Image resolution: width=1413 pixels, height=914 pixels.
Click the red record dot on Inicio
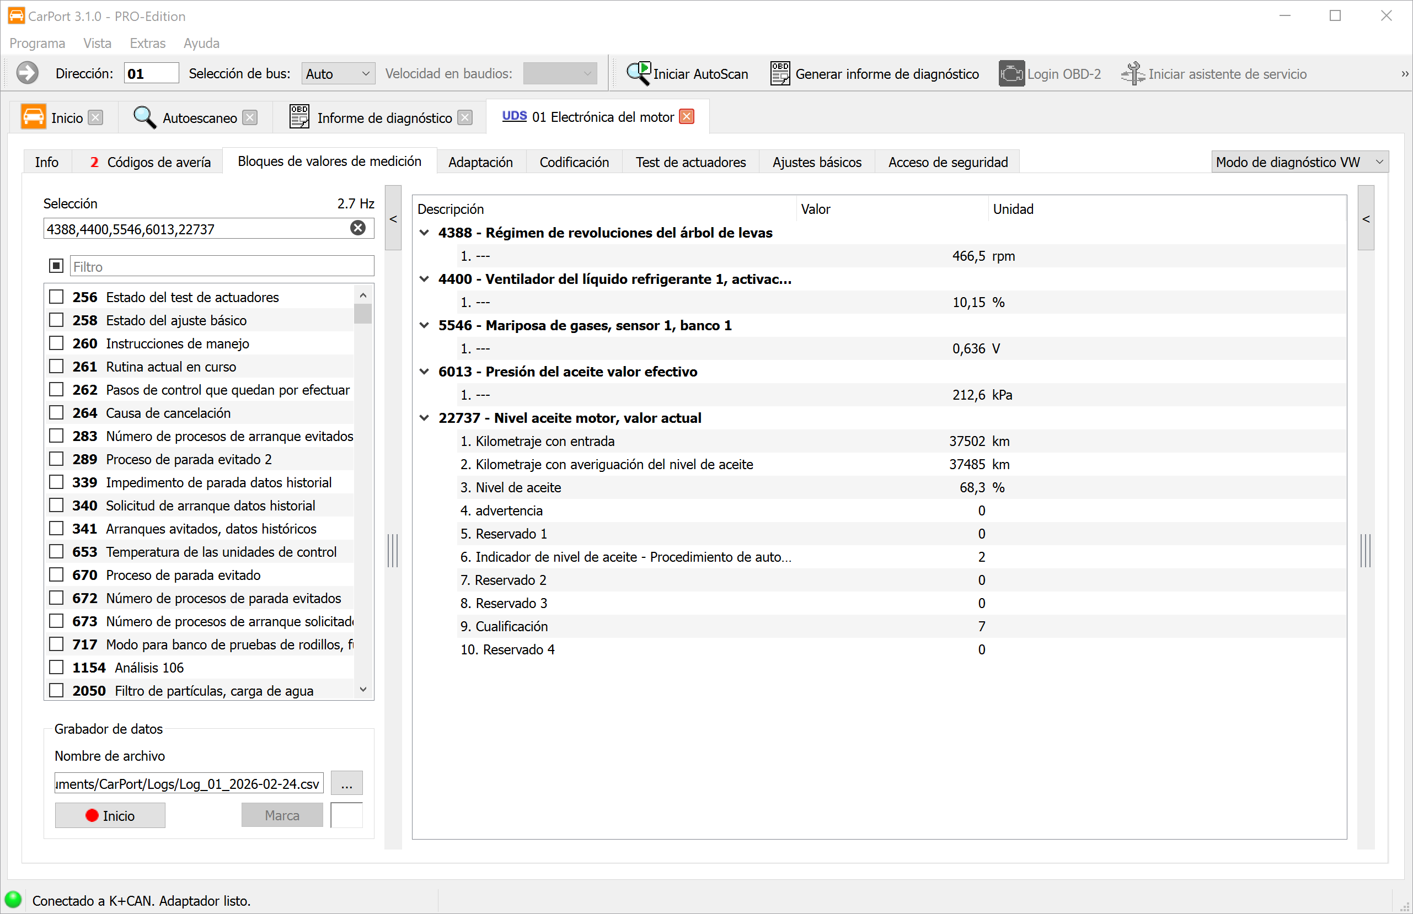[92, 815]
